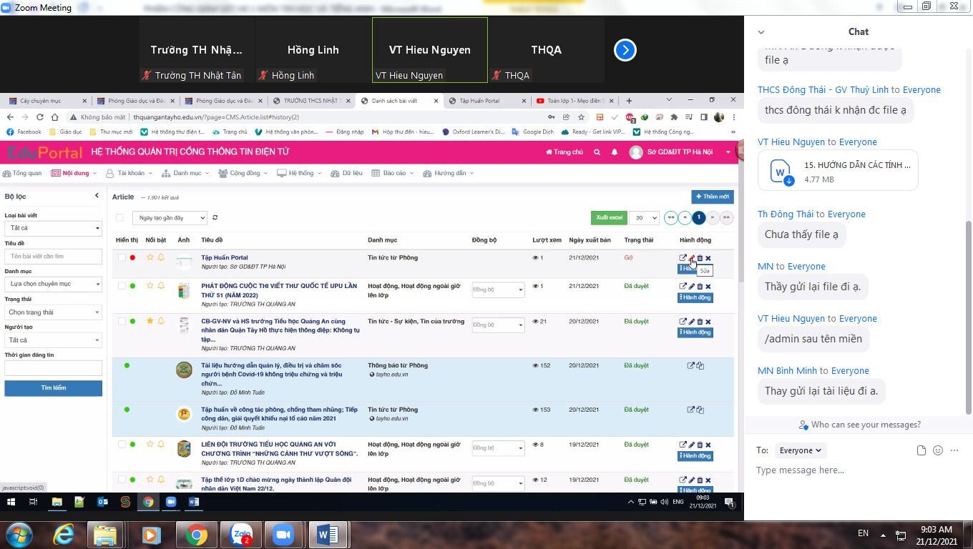
Task: Open the To: Everyone dropdown in Zoom chat
Action: click(800, 450)
